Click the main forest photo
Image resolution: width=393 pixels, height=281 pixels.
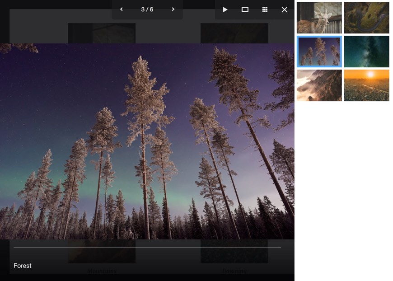tap(147, 141)
